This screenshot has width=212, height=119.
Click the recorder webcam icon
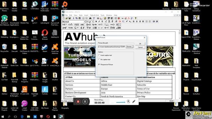[128, 101]
